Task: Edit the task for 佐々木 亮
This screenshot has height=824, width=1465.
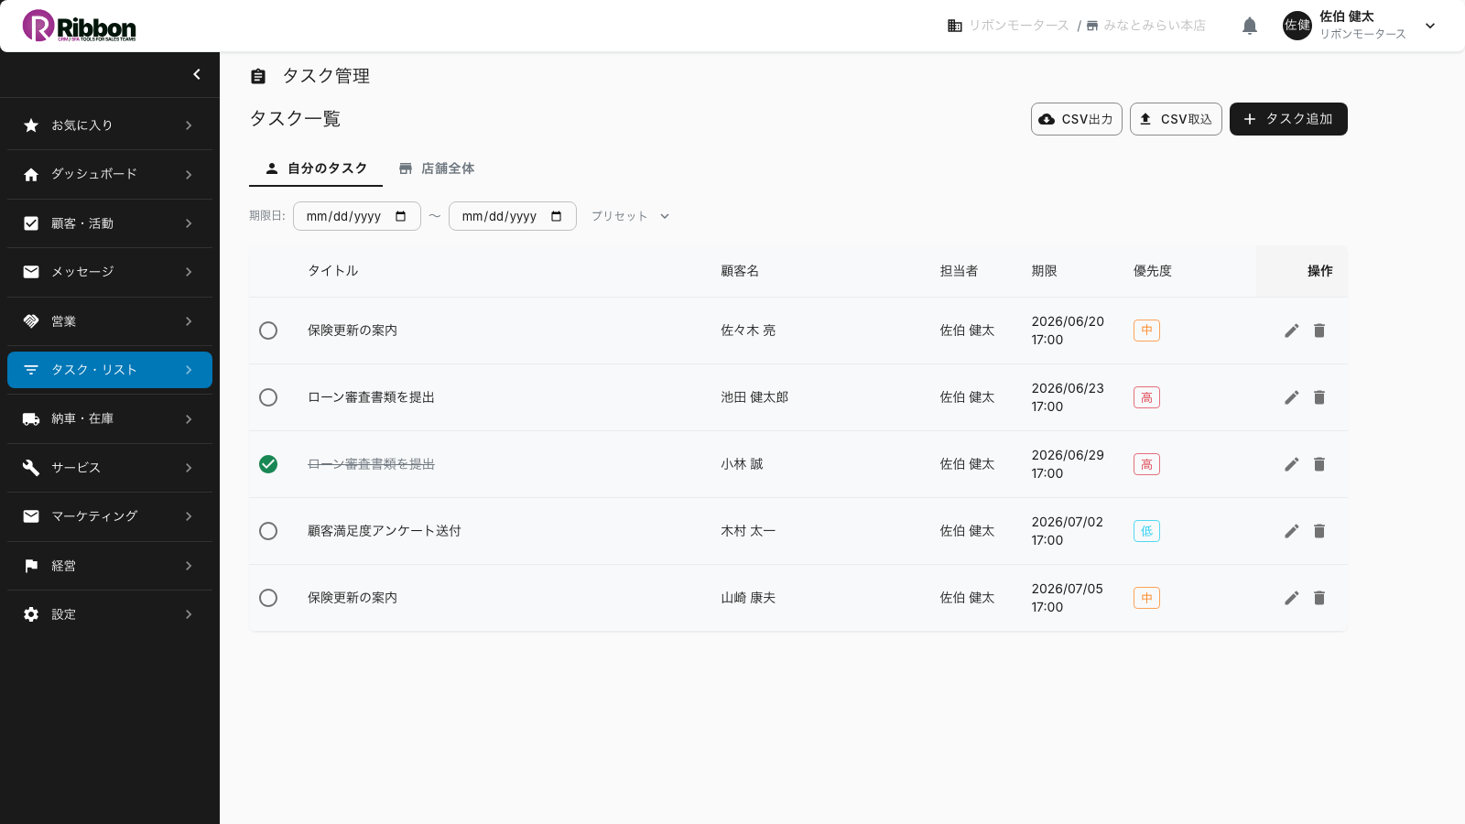Action: tap(1292, 331)
